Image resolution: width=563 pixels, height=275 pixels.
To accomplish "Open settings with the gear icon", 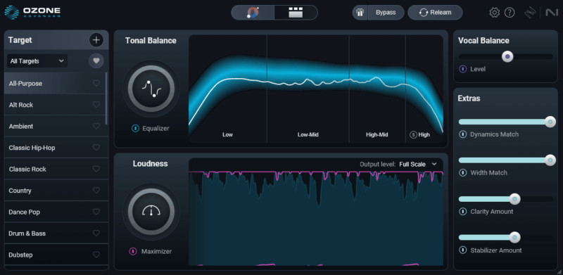I will pyautogui.click(x=495, y=13).
